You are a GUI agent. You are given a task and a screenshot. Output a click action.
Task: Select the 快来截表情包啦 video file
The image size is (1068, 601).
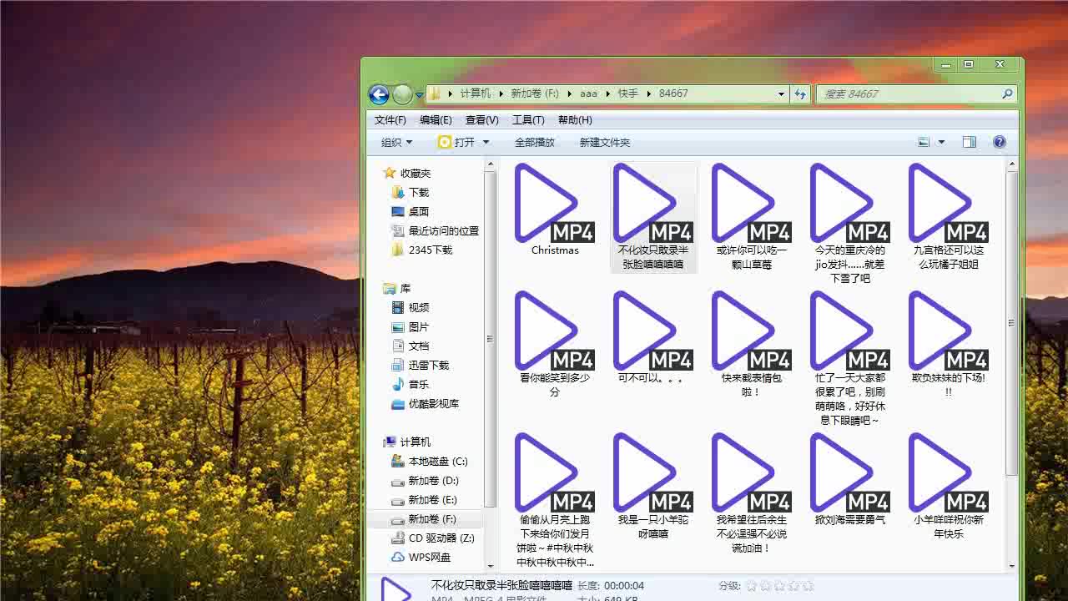click(751, 344)
